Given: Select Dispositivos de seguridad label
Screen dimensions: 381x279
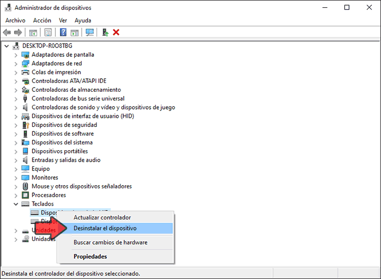Looking at the screenshot, I should click(x=64, y=125).
